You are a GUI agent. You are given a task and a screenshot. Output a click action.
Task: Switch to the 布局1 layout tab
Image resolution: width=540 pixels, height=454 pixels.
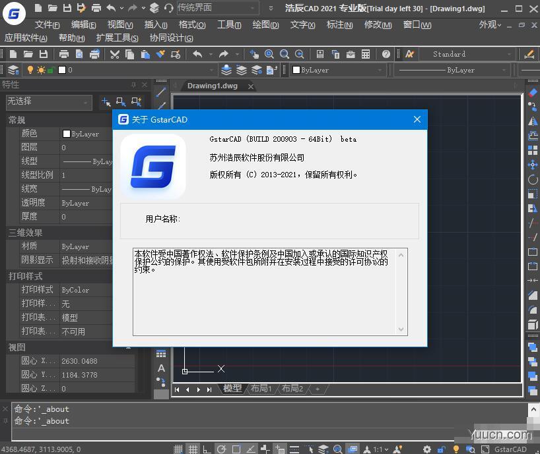(261, 389)
